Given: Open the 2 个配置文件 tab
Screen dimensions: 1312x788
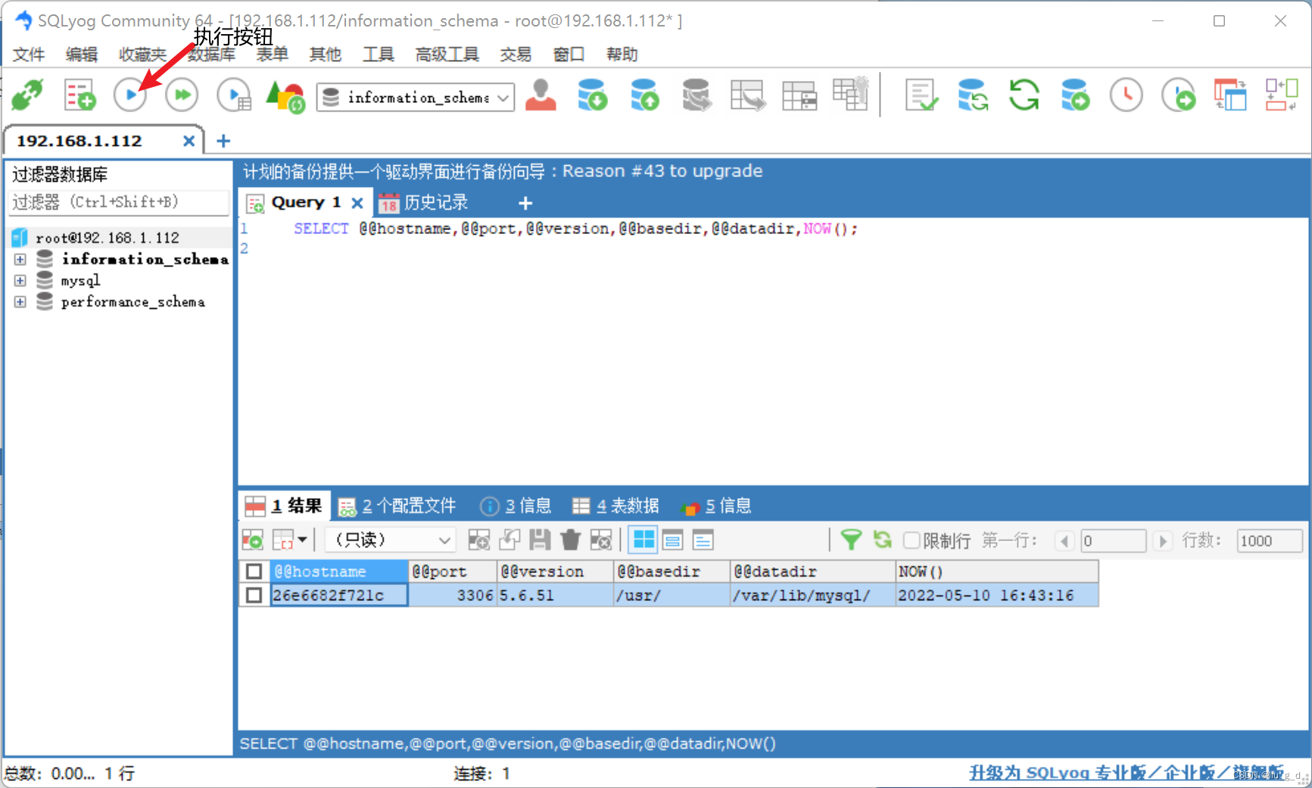Looking at the screenshot, I should coord(397,506).
